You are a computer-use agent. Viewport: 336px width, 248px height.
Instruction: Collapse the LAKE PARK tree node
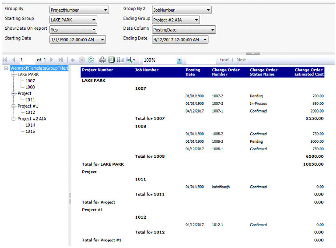[14, 75]
